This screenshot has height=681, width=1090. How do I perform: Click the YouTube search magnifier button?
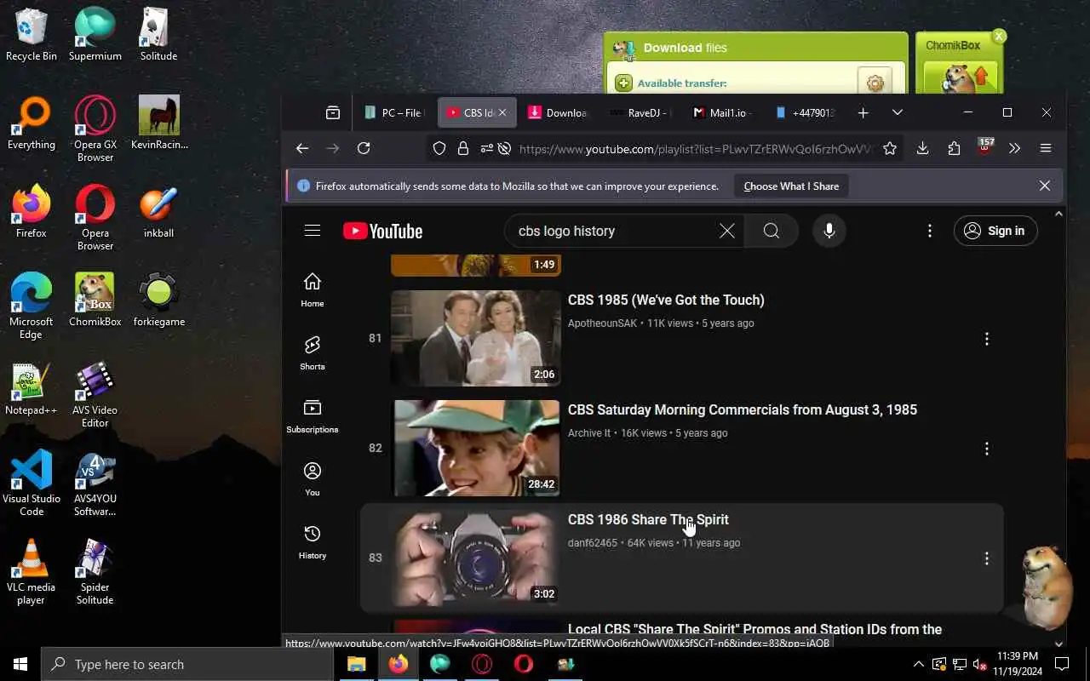772,231
